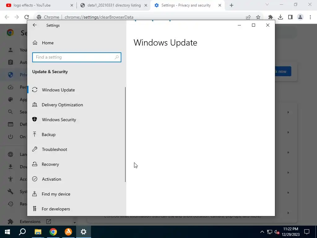
Task: Show hidden system tray icons
Action: [x=262, y=232]
